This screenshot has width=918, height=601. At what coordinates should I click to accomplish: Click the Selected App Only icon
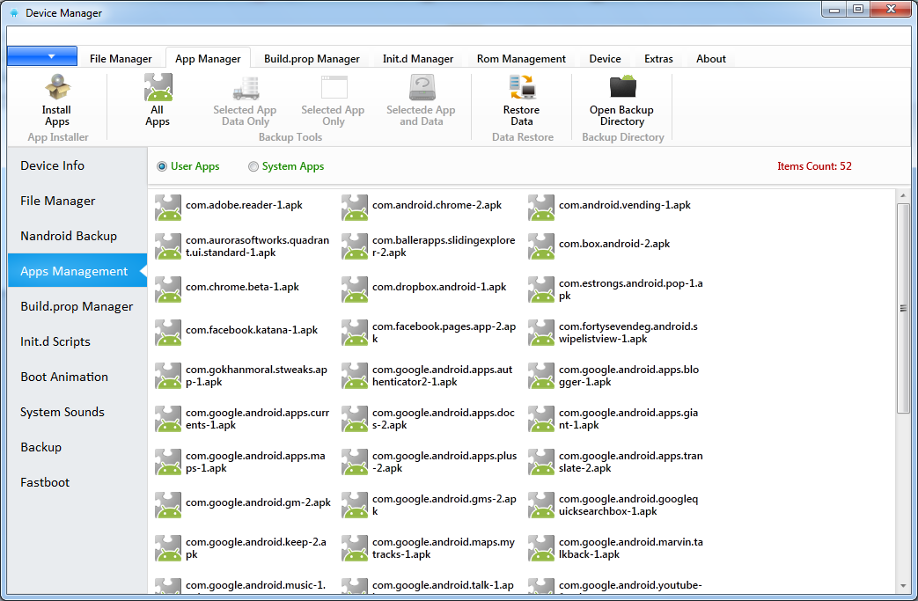[x=333, y=88]
